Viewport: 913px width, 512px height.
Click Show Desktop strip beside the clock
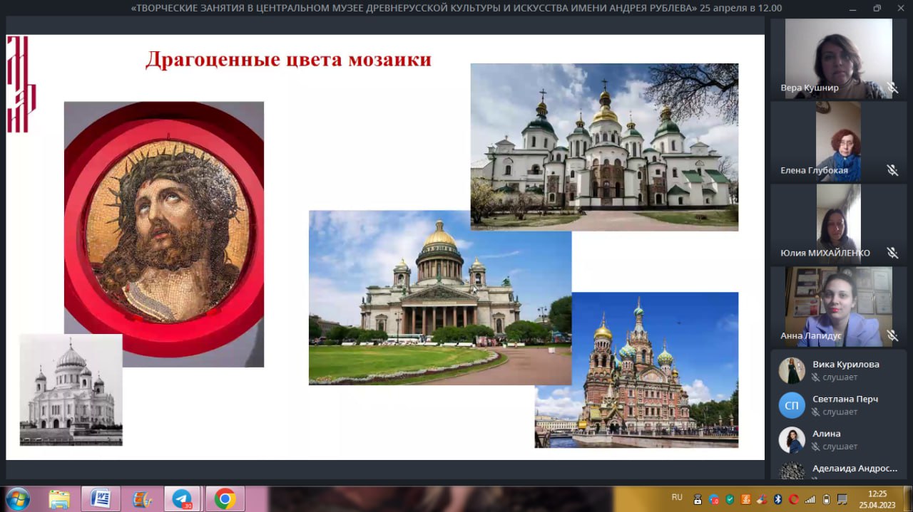[x=907, y=498]
